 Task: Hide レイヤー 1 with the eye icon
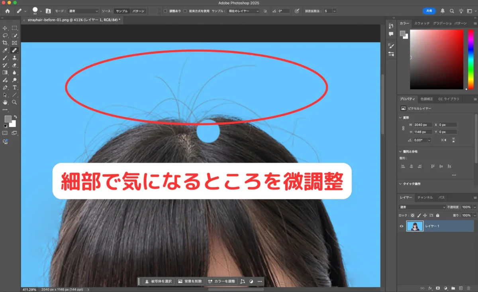tap(402, 226)
